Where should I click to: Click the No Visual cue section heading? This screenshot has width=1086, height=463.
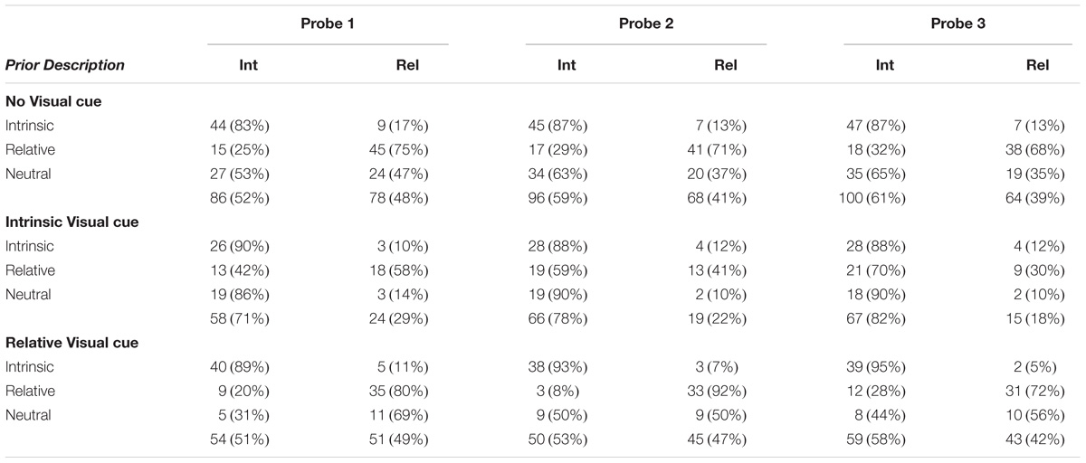pyautogui.click(x=53, y=101)
